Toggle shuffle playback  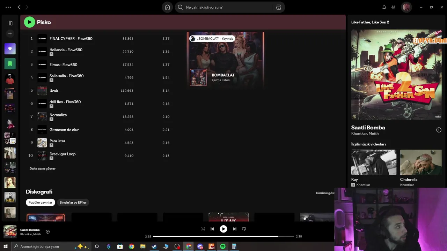(203, 229)
